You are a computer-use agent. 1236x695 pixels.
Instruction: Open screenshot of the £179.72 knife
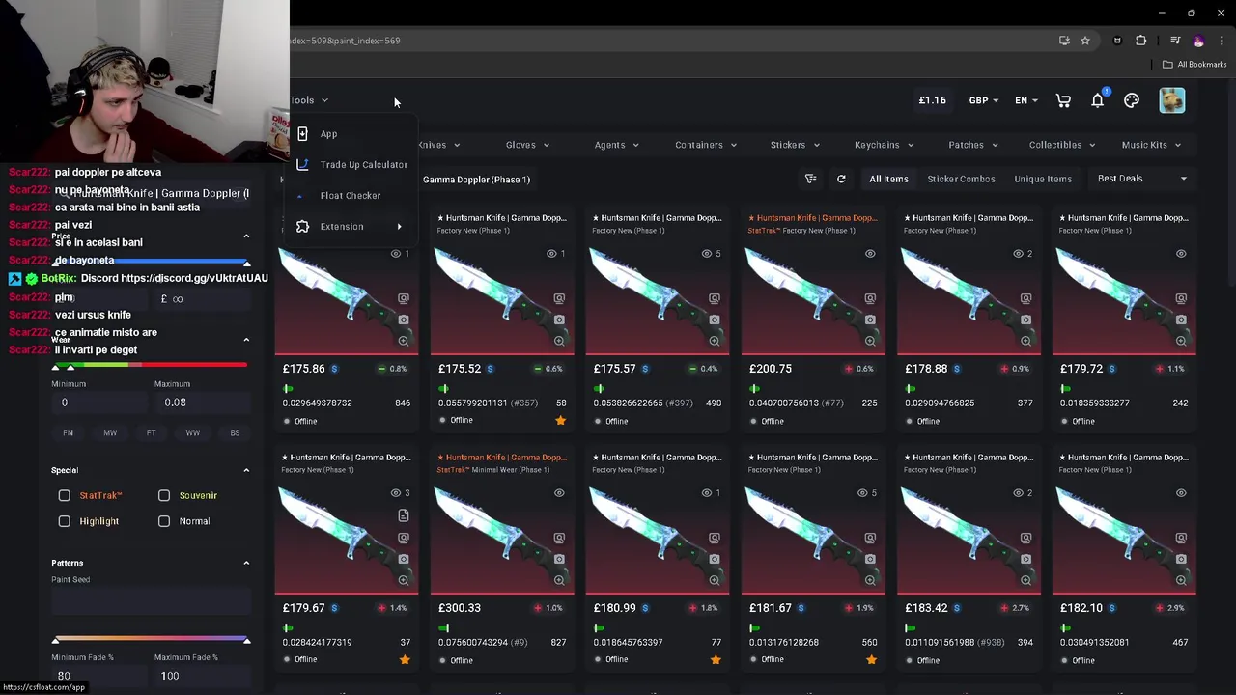tap(1181, 320)
